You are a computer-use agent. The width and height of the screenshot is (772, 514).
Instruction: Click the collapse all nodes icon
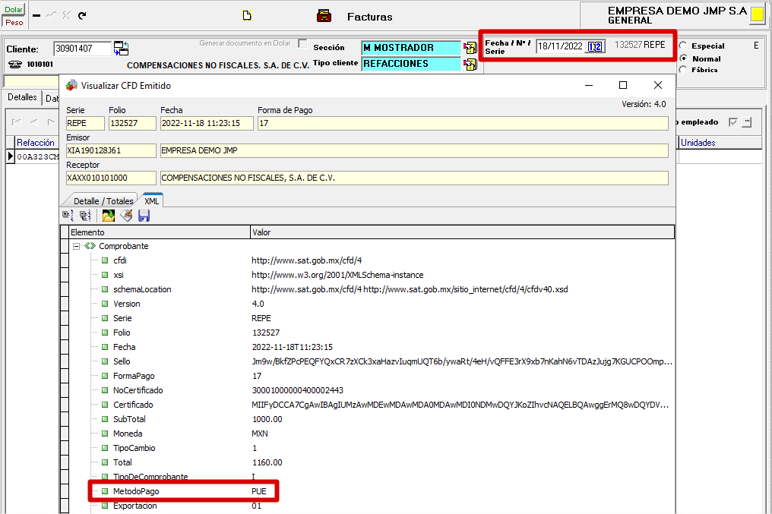pyautogui.click(x=85, y=216)
